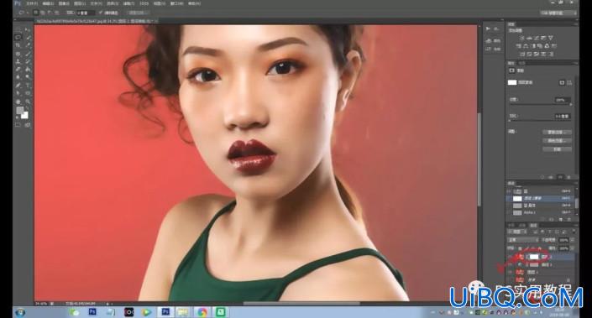Toggle Quick Mask mode
The width and height of the screenshot is (592, 318).
[18, 125]
